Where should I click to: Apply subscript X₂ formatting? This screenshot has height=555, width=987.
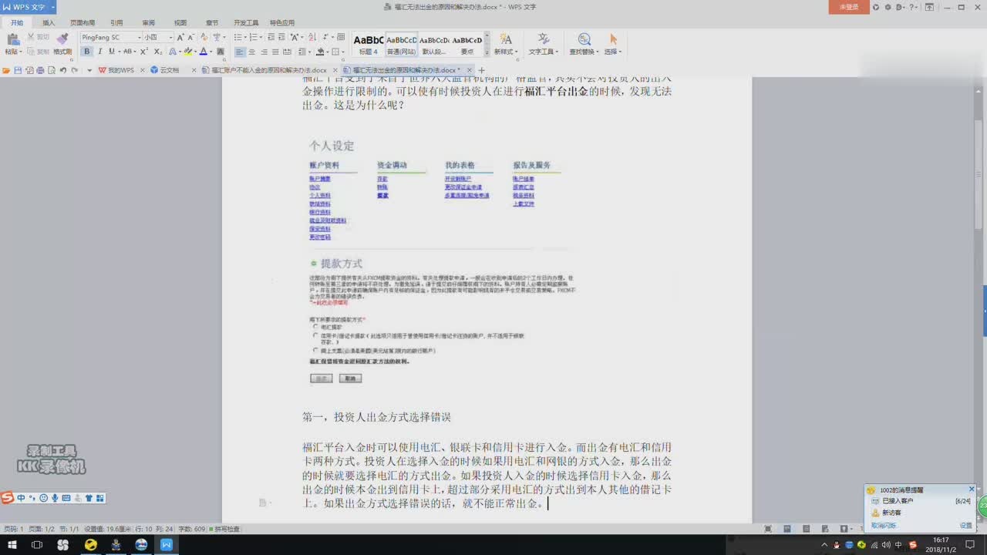(x=157, y=52)
